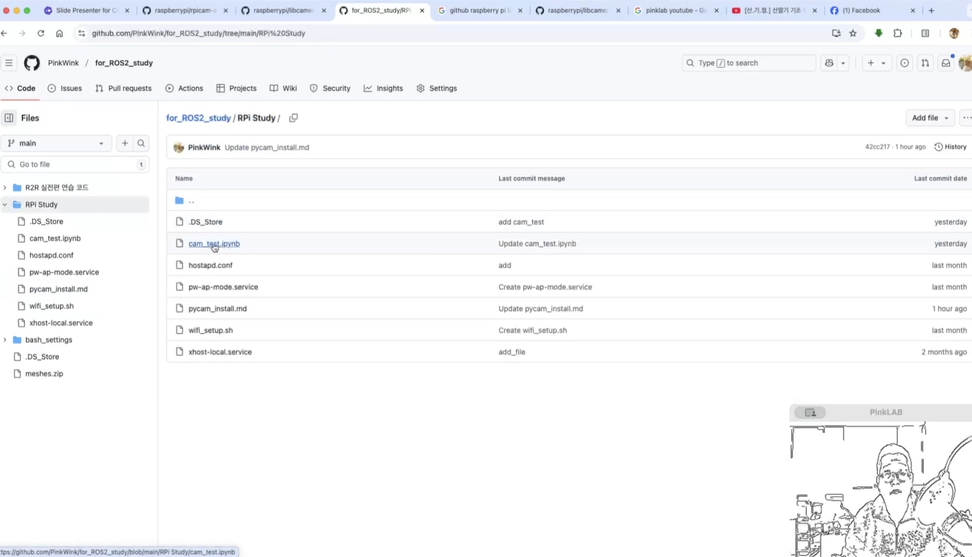The width and height of the screenshot is (972, 557).
Task: Open the main branch dropdown
Action: pyautogui.click(x=56, y=143)
